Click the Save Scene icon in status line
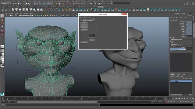 (x=19, y=4)
